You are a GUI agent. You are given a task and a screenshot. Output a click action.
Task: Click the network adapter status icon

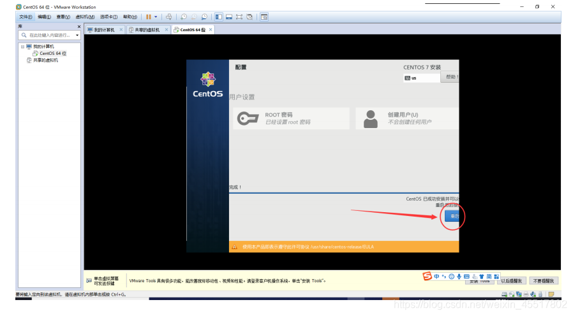(519, 294)
